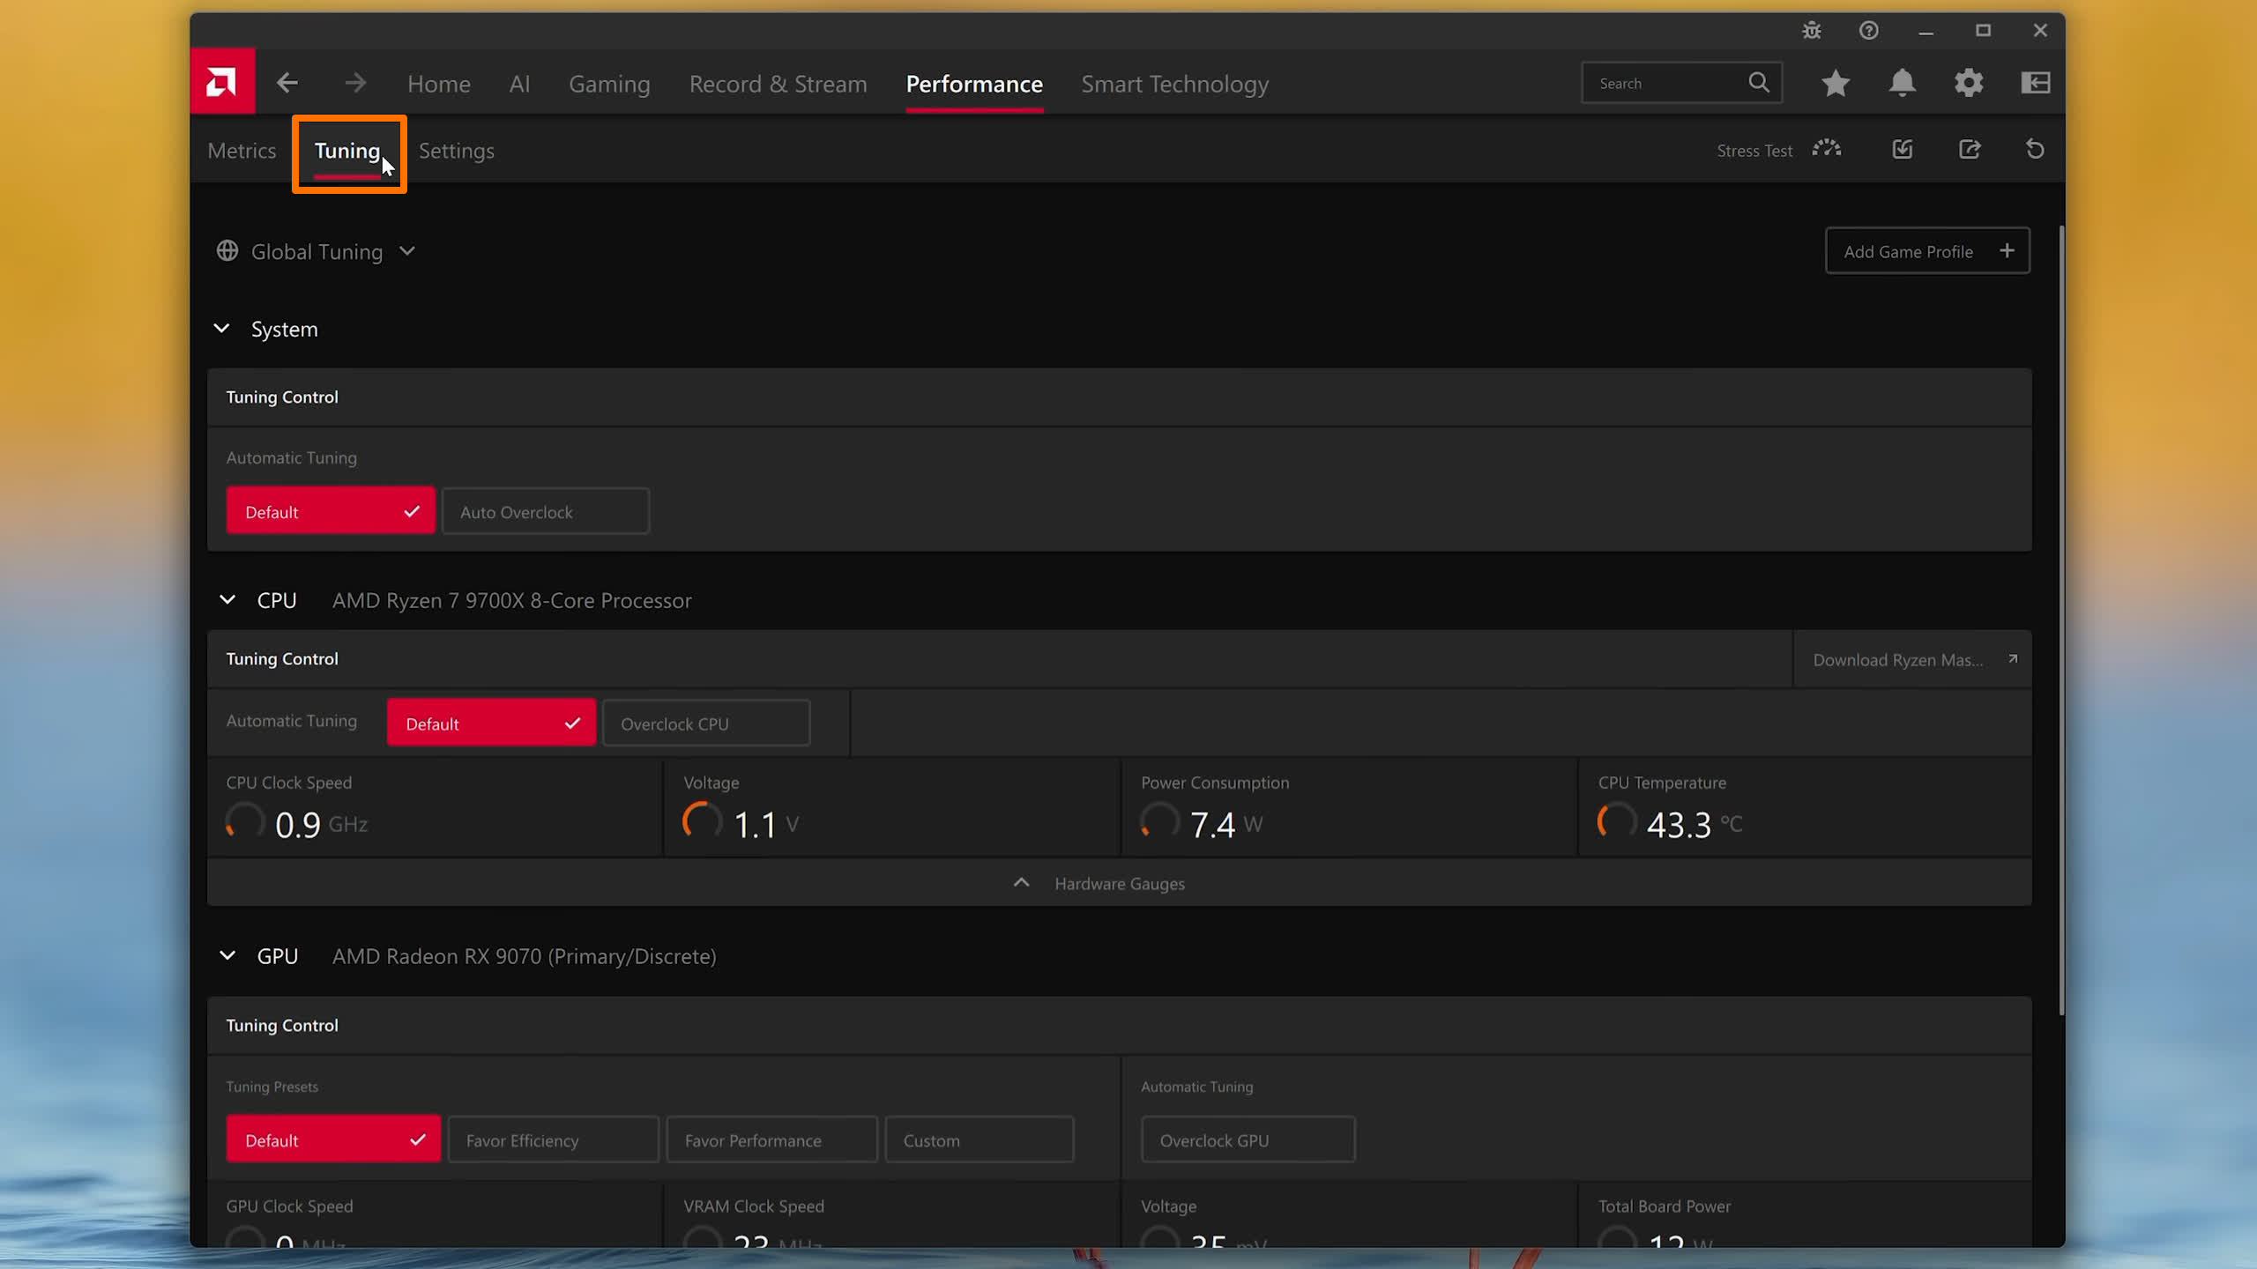Click the power consumption value 7.4 W
Screen dimensions: 2257x1269
(x=1226, y=825)
